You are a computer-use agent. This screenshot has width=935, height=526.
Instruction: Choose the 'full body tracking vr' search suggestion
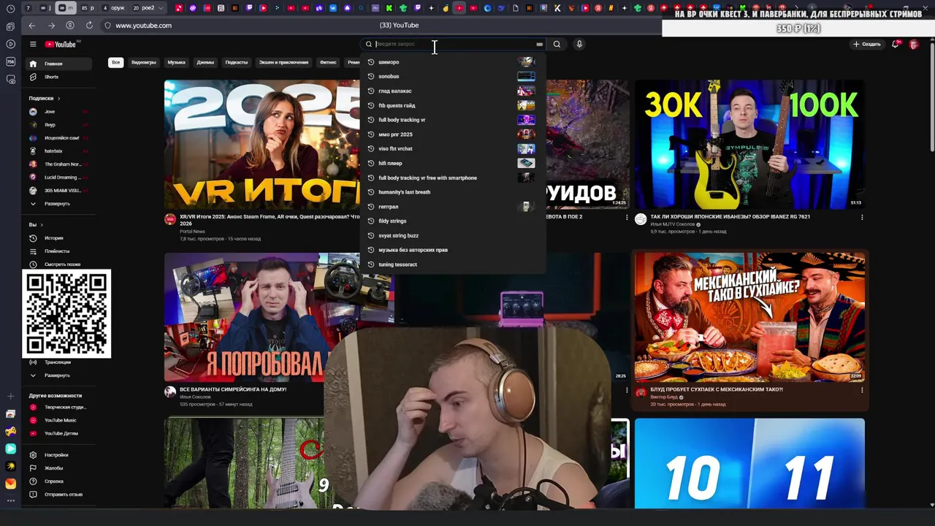point(453,120)
